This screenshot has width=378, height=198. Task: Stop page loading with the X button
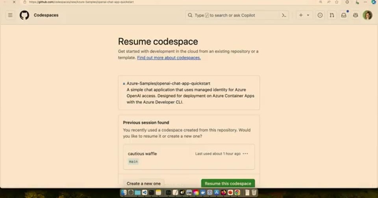tap(14, 2)
